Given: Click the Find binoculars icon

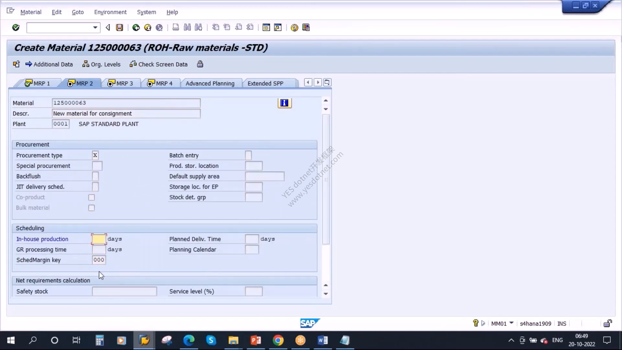Looking at the screenshot, I should pos(187,28).
